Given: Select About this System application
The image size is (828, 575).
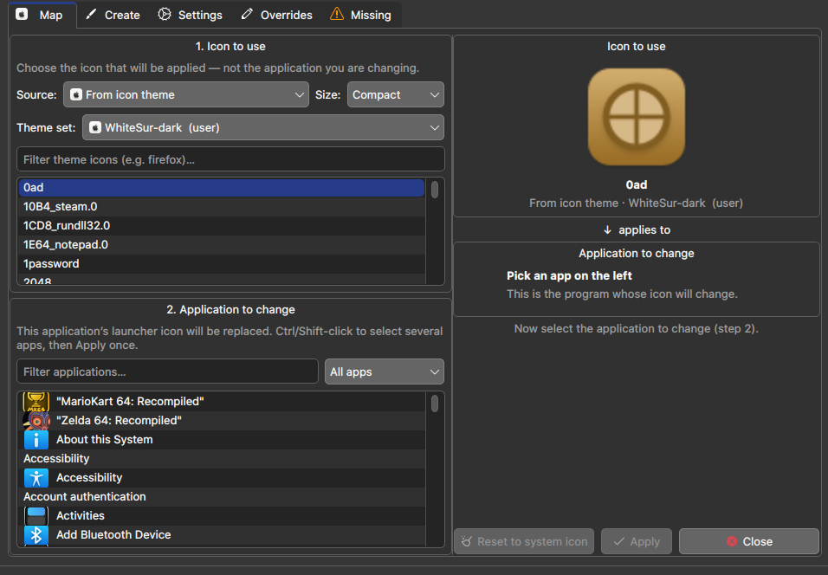Looking at the screenshot, I should [x=222, y=439].
